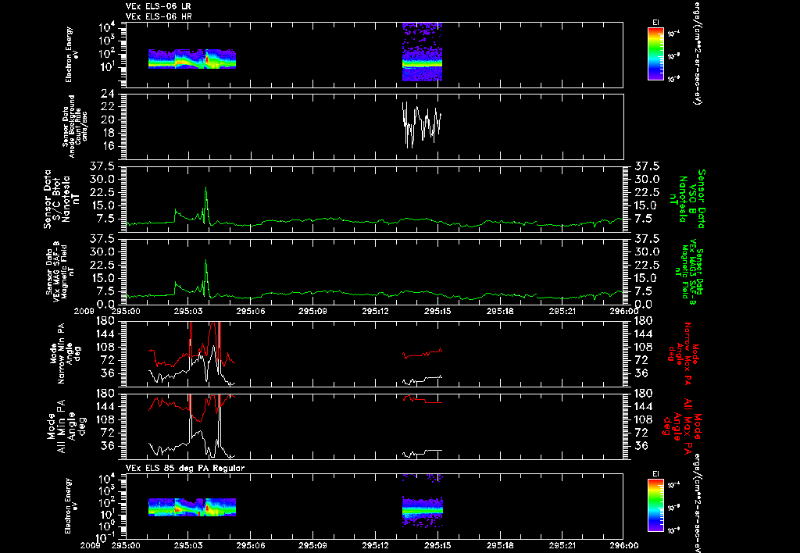Click the "295:21" tick on the middle time axis

click(562, 311)
